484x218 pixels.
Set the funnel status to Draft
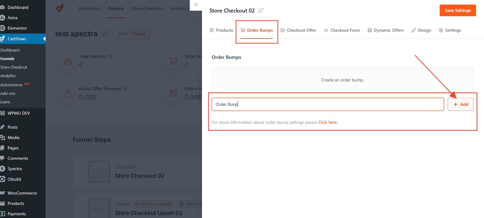123,34
